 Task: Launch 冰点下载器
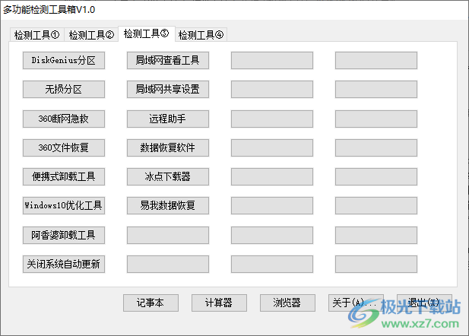coord(168,176)
